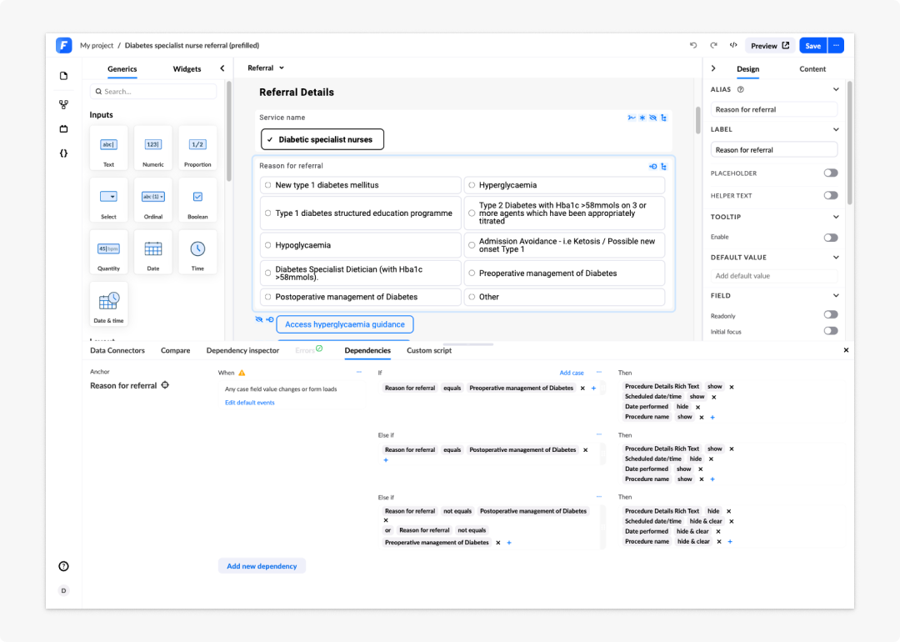The width and height of the screenshot is (900, 642).
Task: Open the workflow branch icon in sidebar
Action: [x=63, y=104]
